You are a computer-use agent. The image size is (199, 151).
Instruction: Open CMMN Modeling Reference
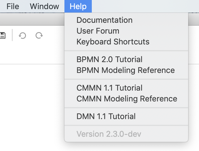(126, 99)
